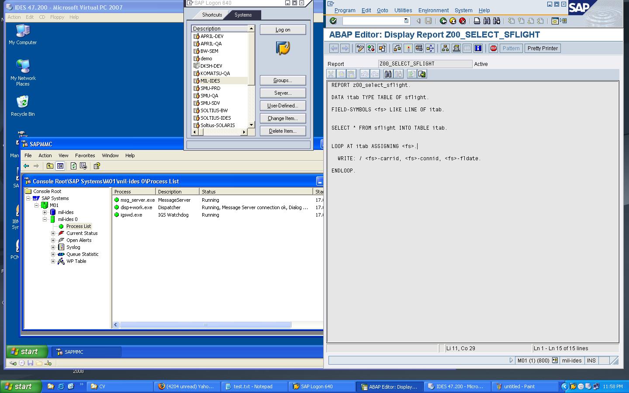Screen dimensions: 629x393
Task: Click the Display/Change pencil icon in ABAP toolbar
Action: [x=360, y=48]
